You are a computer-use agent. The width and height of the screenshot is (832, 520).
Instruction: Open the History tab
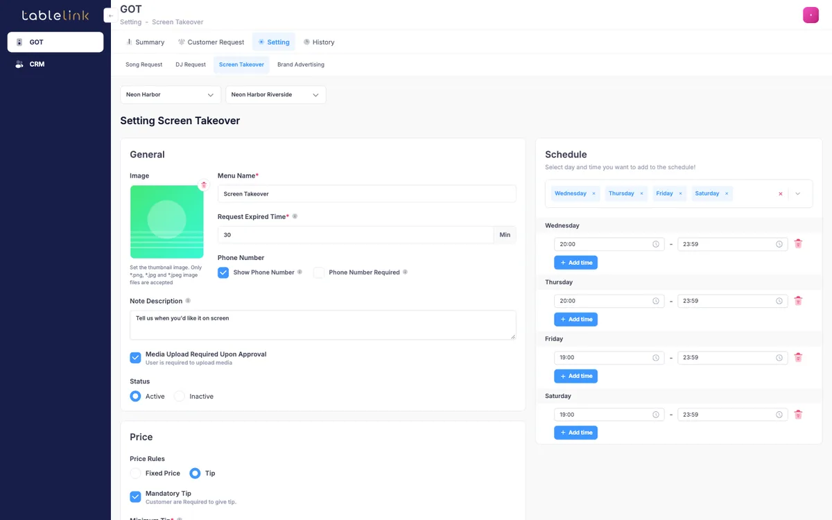[318, 42]
